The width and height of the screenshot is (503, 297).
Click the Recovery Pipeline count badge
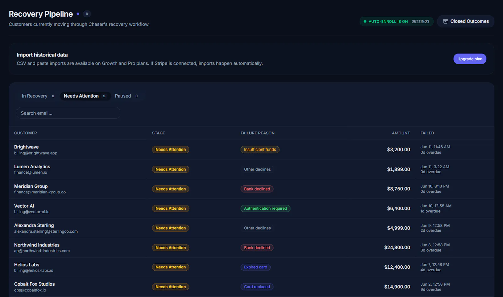87,14
